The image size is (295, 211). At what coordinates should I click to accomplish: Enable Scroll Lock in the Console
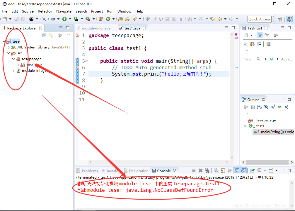pos(223,170)
